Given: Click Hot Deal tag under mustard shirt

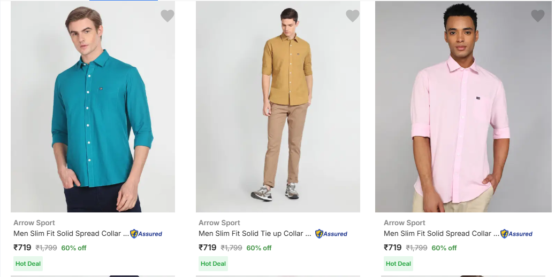Looking at the screenshot, I should coord(214,264).
